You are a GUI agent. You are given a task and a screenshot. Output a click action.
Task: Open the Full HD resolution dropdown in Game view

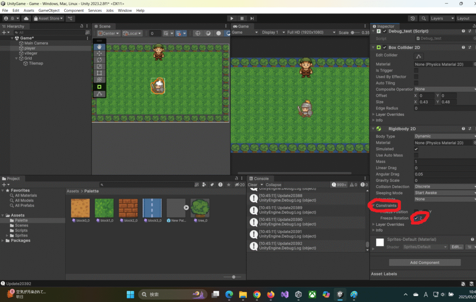point(311,32)
